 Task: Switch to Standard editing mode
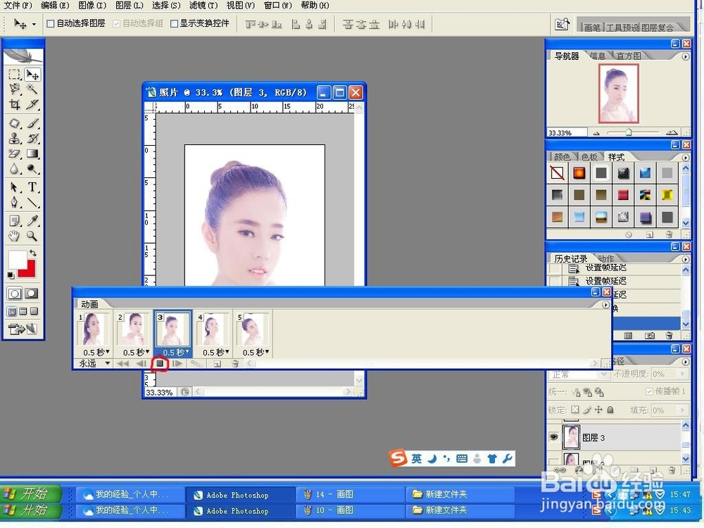coord(14,294)
